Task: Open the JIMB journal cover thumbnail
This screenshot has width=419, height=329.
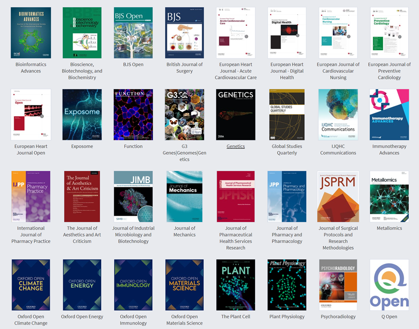Action: coord(133,196)
